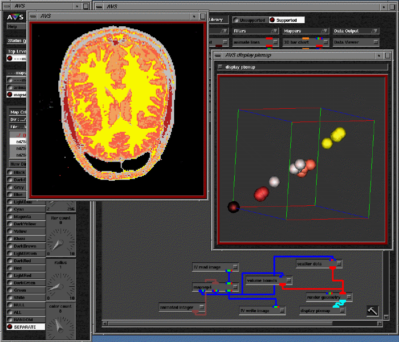Open the Help menu
The width and height of the screenshot is (399, 342).
pyautogui.click(x=12, y=27)
